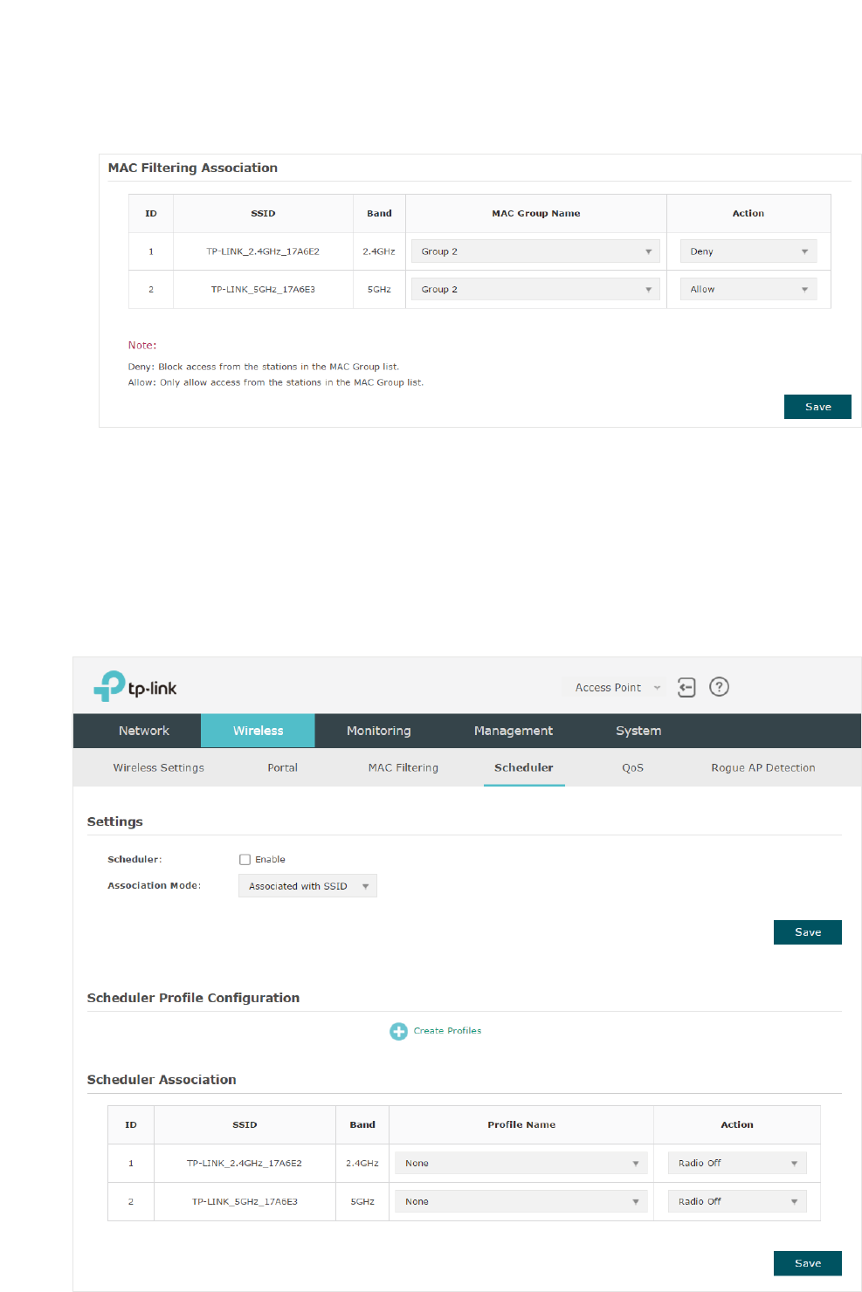The width and height of the screenshot is (862, 1292).
Task: Go to the Monitoring tab
Action: coord(378,731)
